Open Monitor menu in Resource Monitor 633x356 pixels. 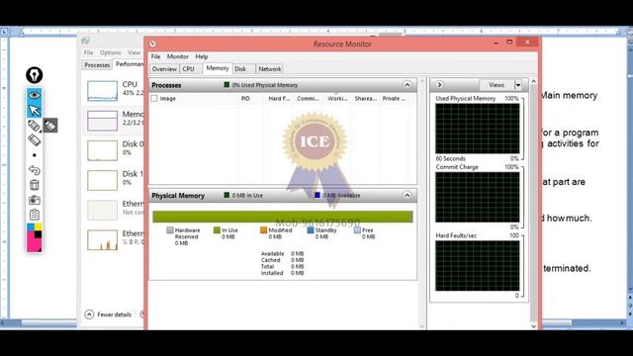tap(178, 56)
